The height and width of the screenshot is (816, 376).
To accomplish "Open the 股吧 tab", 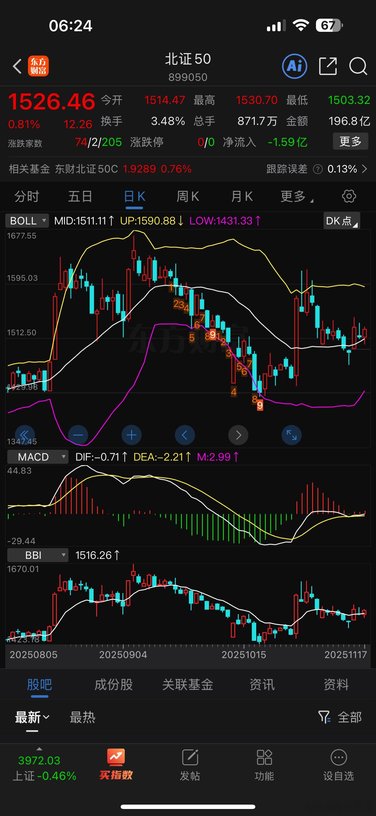I will tap(40, 685).
